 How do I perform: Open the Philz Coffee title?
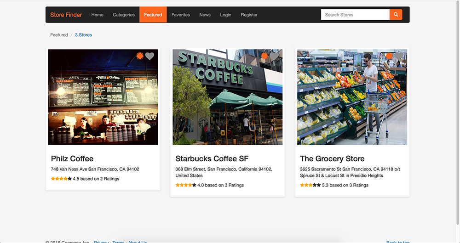pos(72,158)
